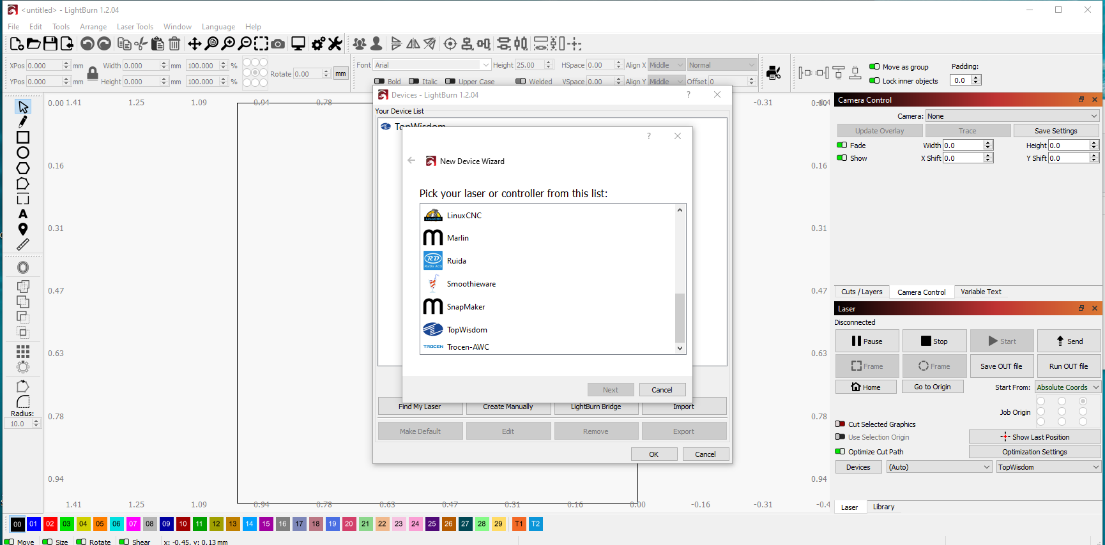1105x545 pixels.
Task: Click Cancel in New Device Wizard
Action: click(662, 390)
